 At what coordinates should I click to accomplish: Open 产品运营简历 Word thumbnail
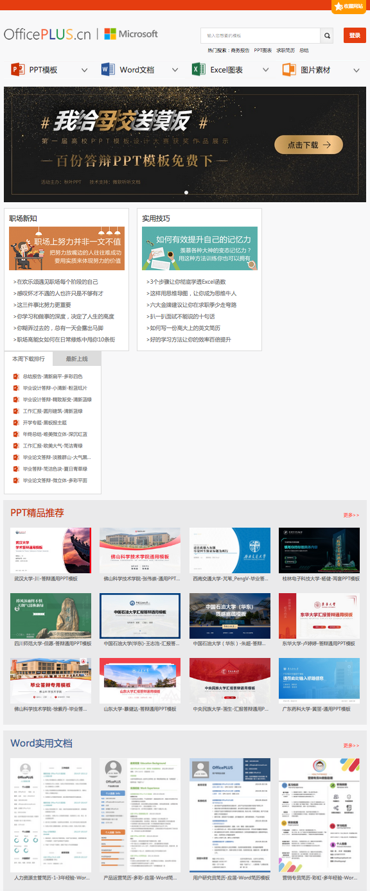point(140,815)
